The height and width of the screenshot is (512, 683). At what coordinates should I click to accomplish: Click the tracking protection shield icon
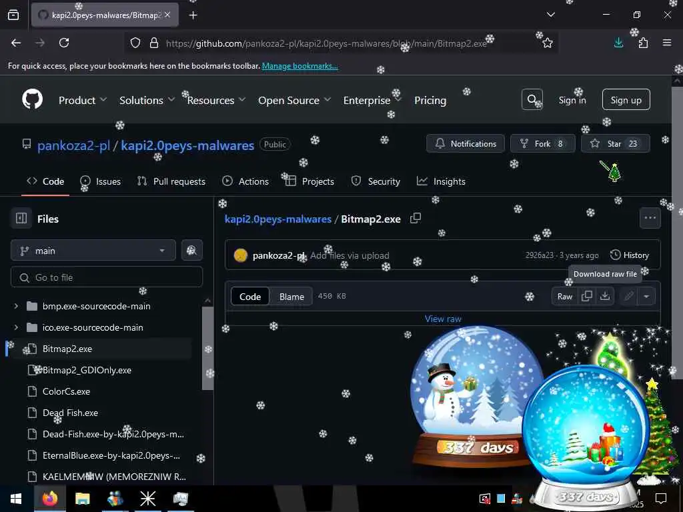click(x=135, y=43)
